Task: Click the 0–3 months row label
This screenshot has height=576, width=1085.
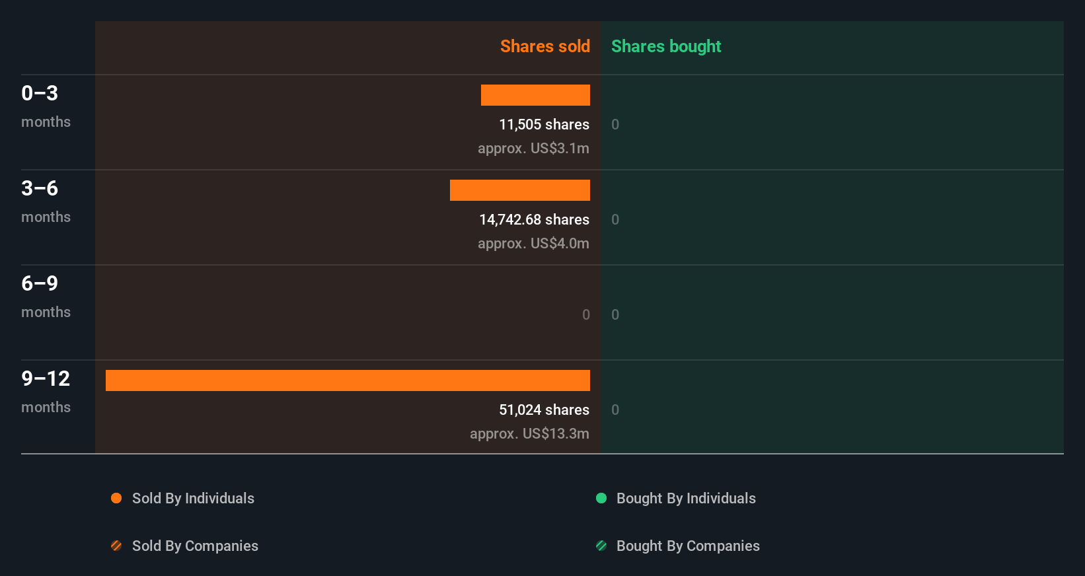Action: pyautogui.click(x=46, y=106)
